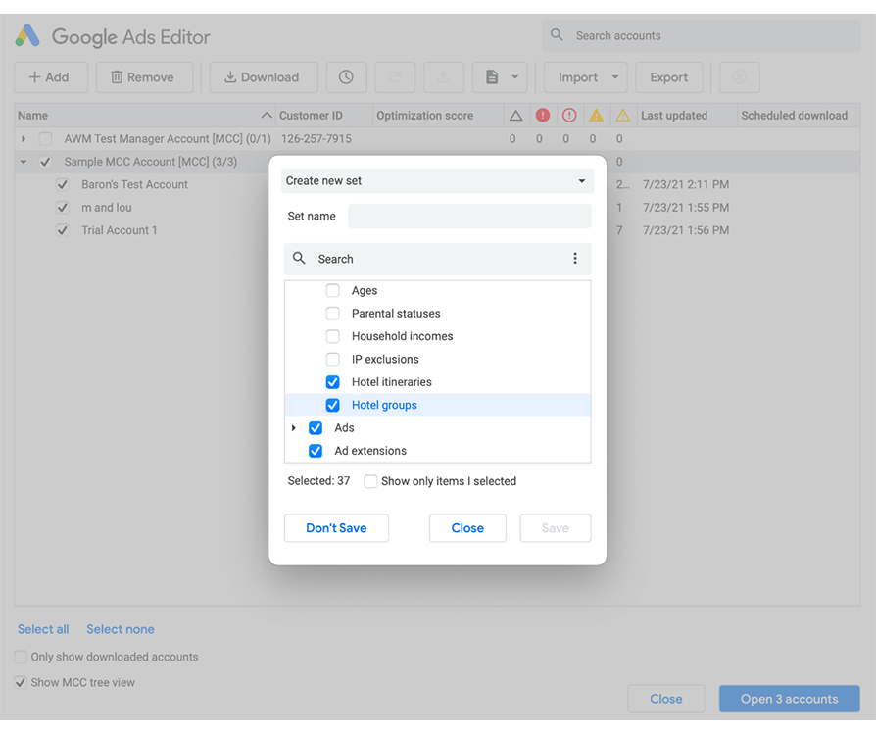
Task: Uncheck m and lou account checkbox
Action: pos(63,207)
